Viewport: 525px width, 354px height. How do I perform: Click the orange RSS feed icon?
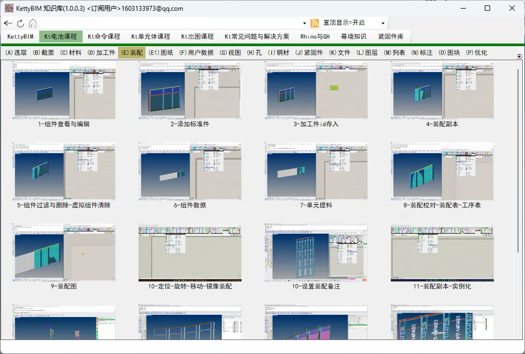tap(315, 23)
